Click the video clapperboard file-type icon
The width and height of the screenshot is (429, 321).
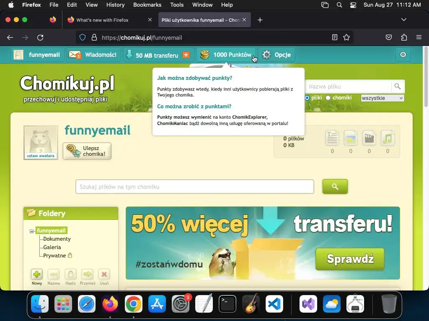point(369,138)
